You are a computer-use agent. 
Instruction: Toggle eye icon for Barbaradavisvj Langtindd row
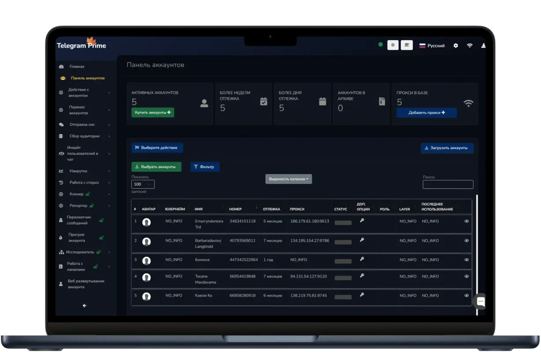[x=466, y=241]
